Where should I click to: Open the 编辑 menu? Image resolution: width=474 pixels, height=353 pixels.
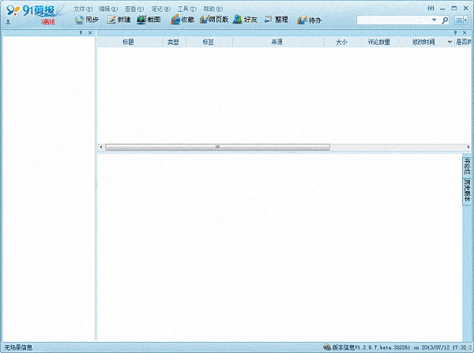coord(108,9)
